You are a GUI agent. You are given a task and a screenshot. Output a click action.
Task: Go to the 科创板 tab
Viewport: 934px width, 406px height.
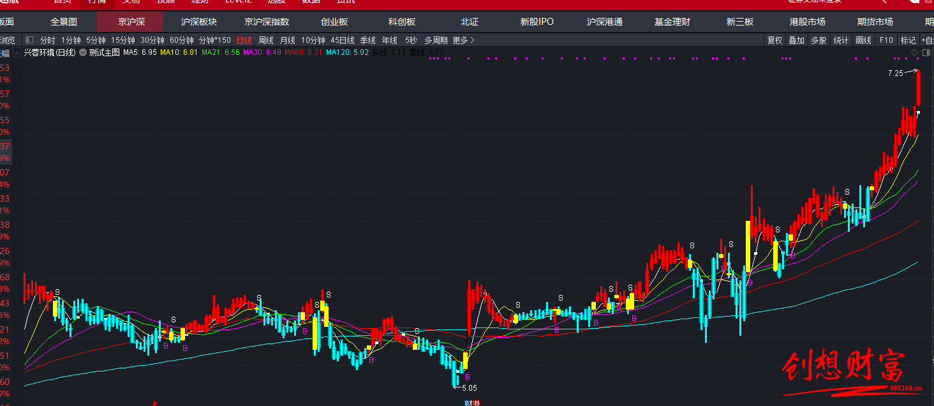click(402, 22)
